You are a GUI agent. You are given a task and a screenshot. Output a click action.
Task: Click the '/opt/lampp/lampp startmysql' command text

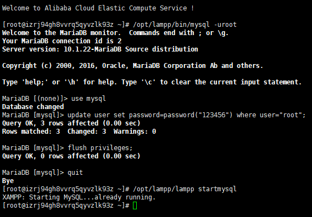[185, 189]
